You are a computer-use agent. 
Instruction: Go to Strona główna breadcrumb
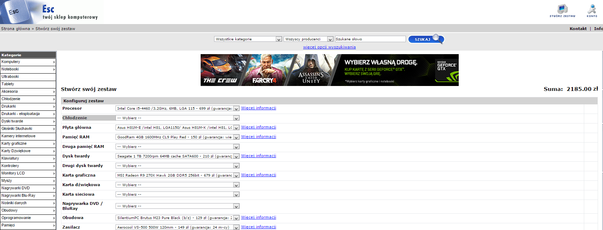16,29
